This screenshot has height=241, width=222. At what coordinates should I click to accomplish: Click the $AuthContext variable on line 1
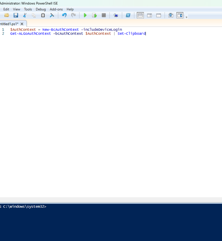(23, 30)
